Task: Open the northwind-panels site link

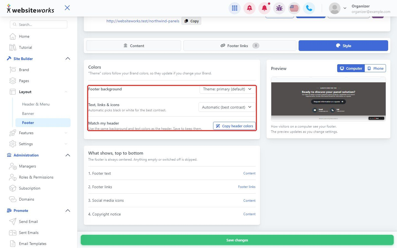Action: click(143, 21)
